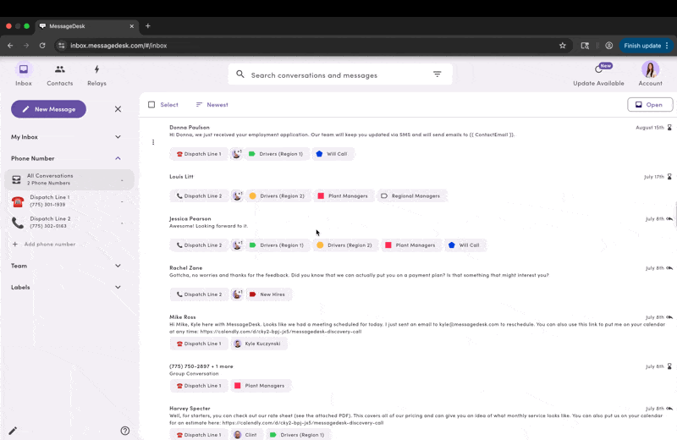Select Dispatch Line 2 (775) 302-0163

69,223
